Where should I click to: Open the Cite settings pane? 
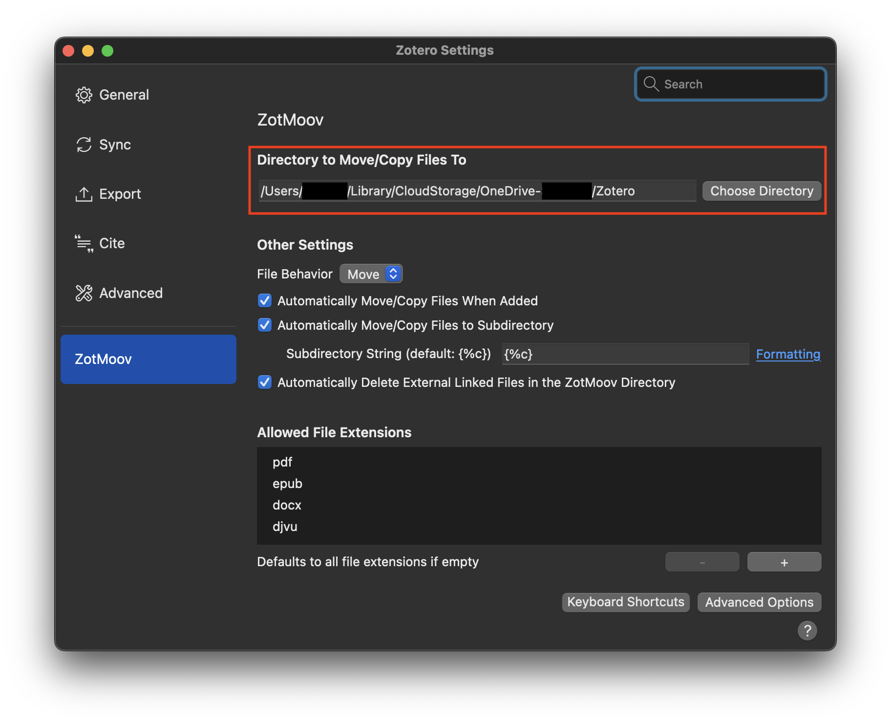point(148,243)
